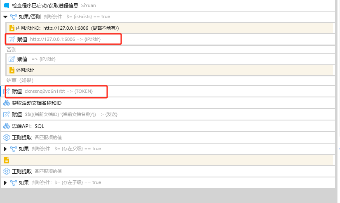Select condition $= {存在父级} == true

[x=77, y=149]
